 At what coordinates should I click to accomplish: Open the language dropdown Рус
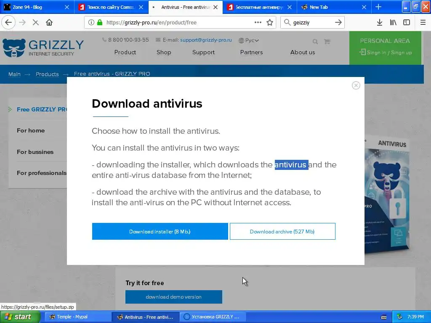[x=248, y=40]
